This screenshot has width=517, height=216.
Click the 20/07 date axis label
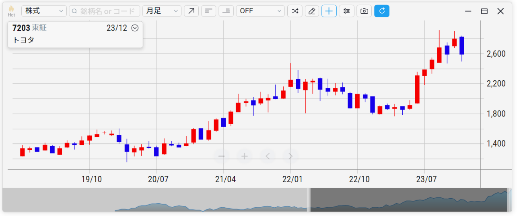158,179
